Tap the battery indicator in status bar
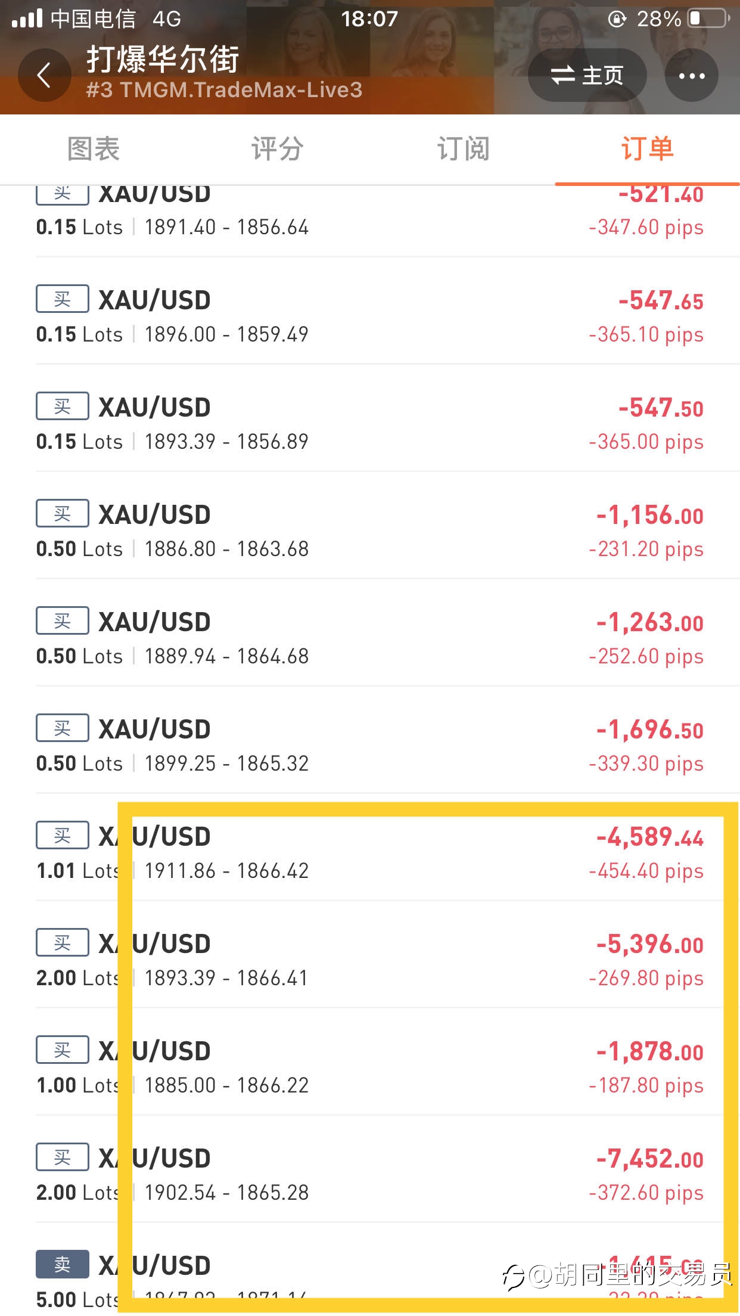The image size is (740, 1316). [708, 18]
